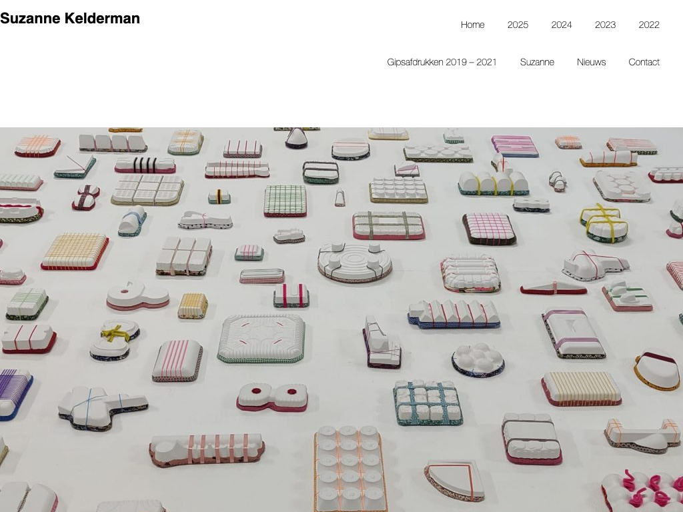The width and height of the screenshot is (683, 512).
Task: Open the Nieuws page
Action: click(x=591, y=62)
